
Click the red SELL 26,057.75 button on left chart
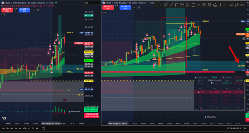[7, 10]
